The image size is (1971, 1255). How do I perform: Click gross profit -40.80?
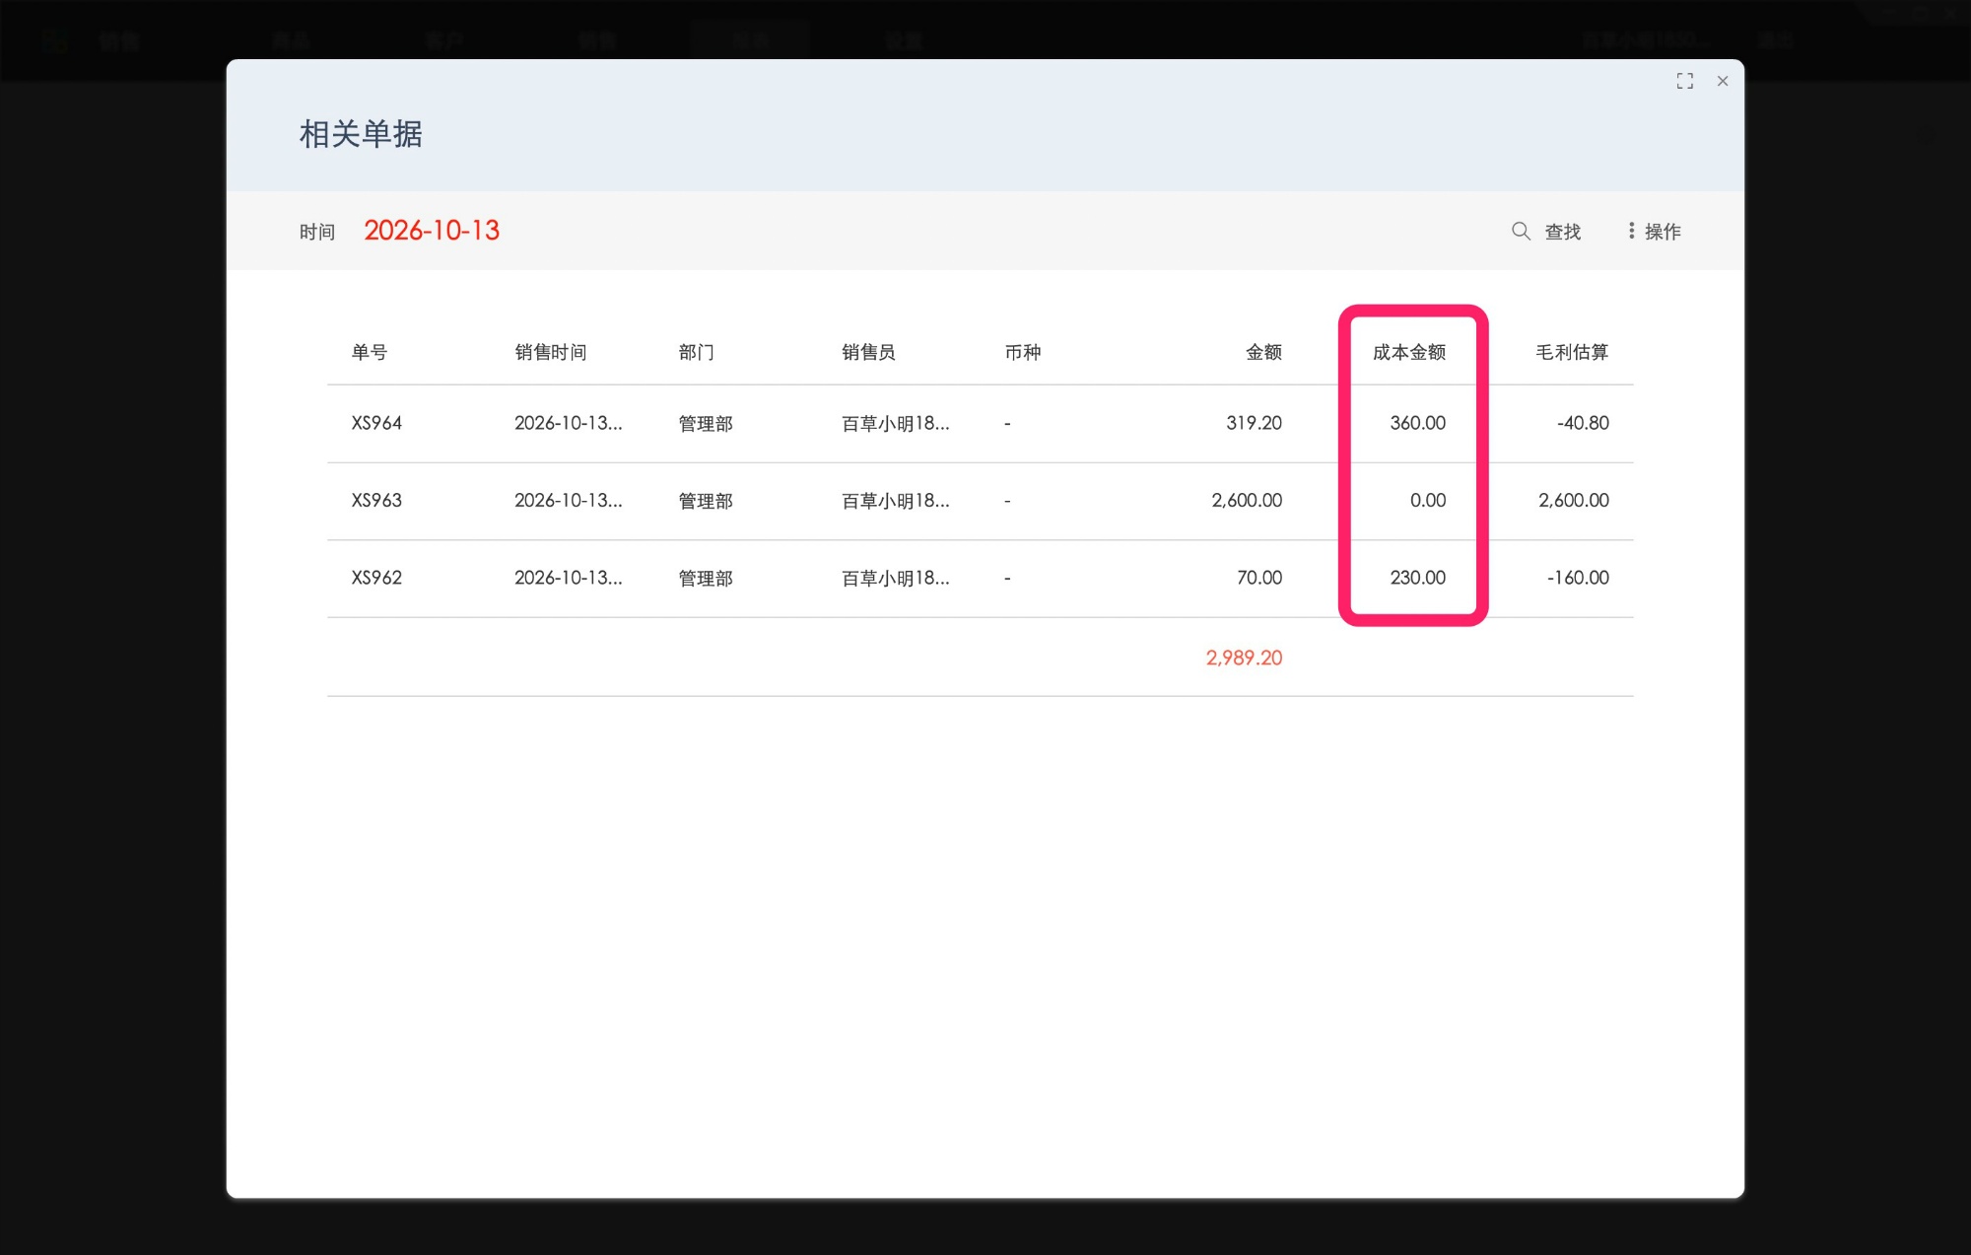coord(1583,423)
